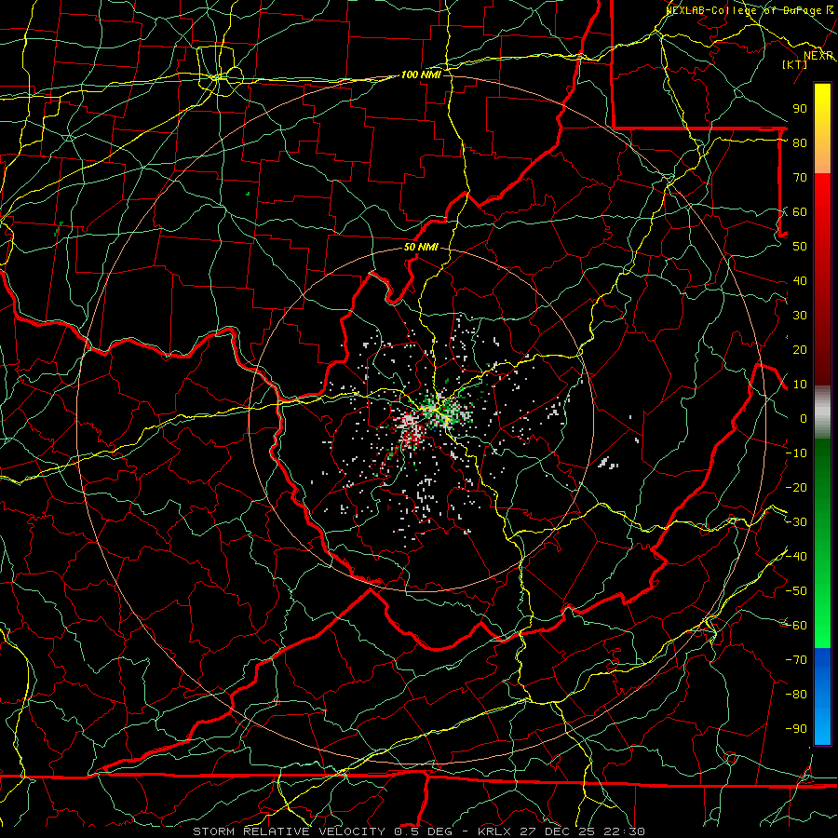Click the "100 NMI" range ring label

pyautogui.click(x=421, y=74)
